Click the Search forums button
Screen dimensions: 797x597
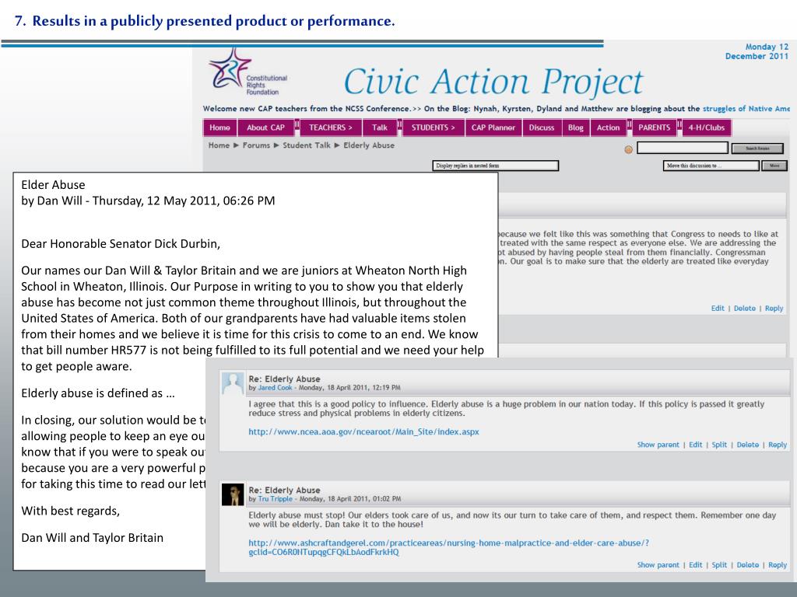tap(757, 148)
